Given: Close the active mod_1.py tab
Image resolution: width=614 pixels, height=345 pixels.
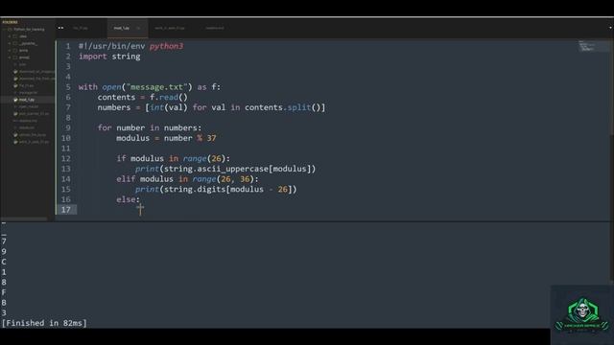Looking at the screenshot, I should click(x=138, y=28).
